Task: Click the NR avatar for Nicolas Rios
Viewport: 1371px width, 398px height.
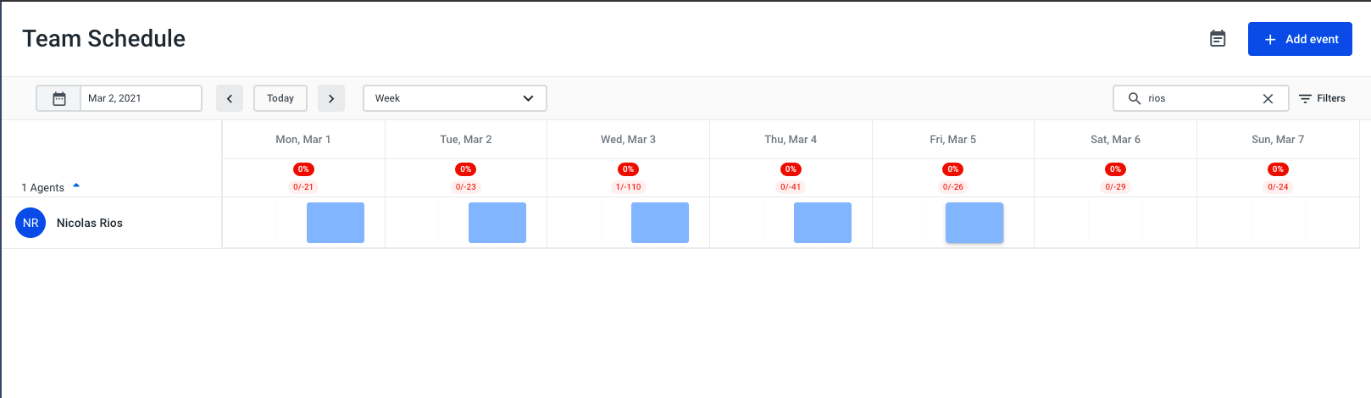Action: [31, 223]
